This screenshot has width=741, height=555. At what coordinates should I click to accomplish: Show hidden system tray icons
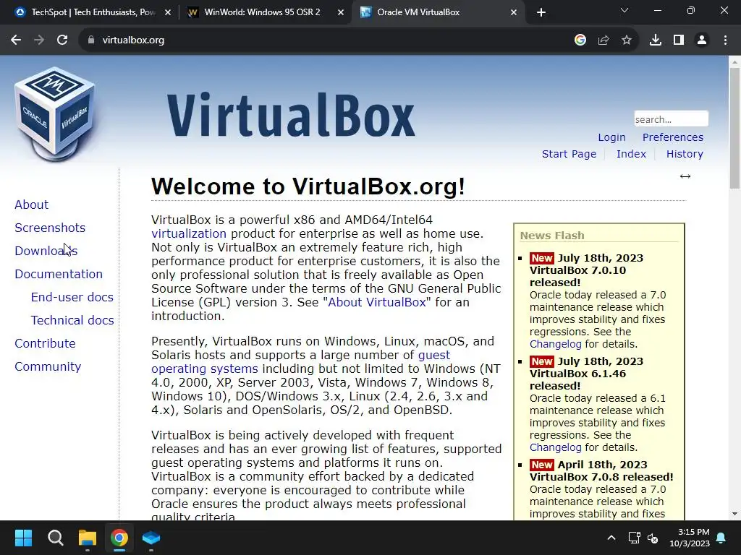pos(611,538)
